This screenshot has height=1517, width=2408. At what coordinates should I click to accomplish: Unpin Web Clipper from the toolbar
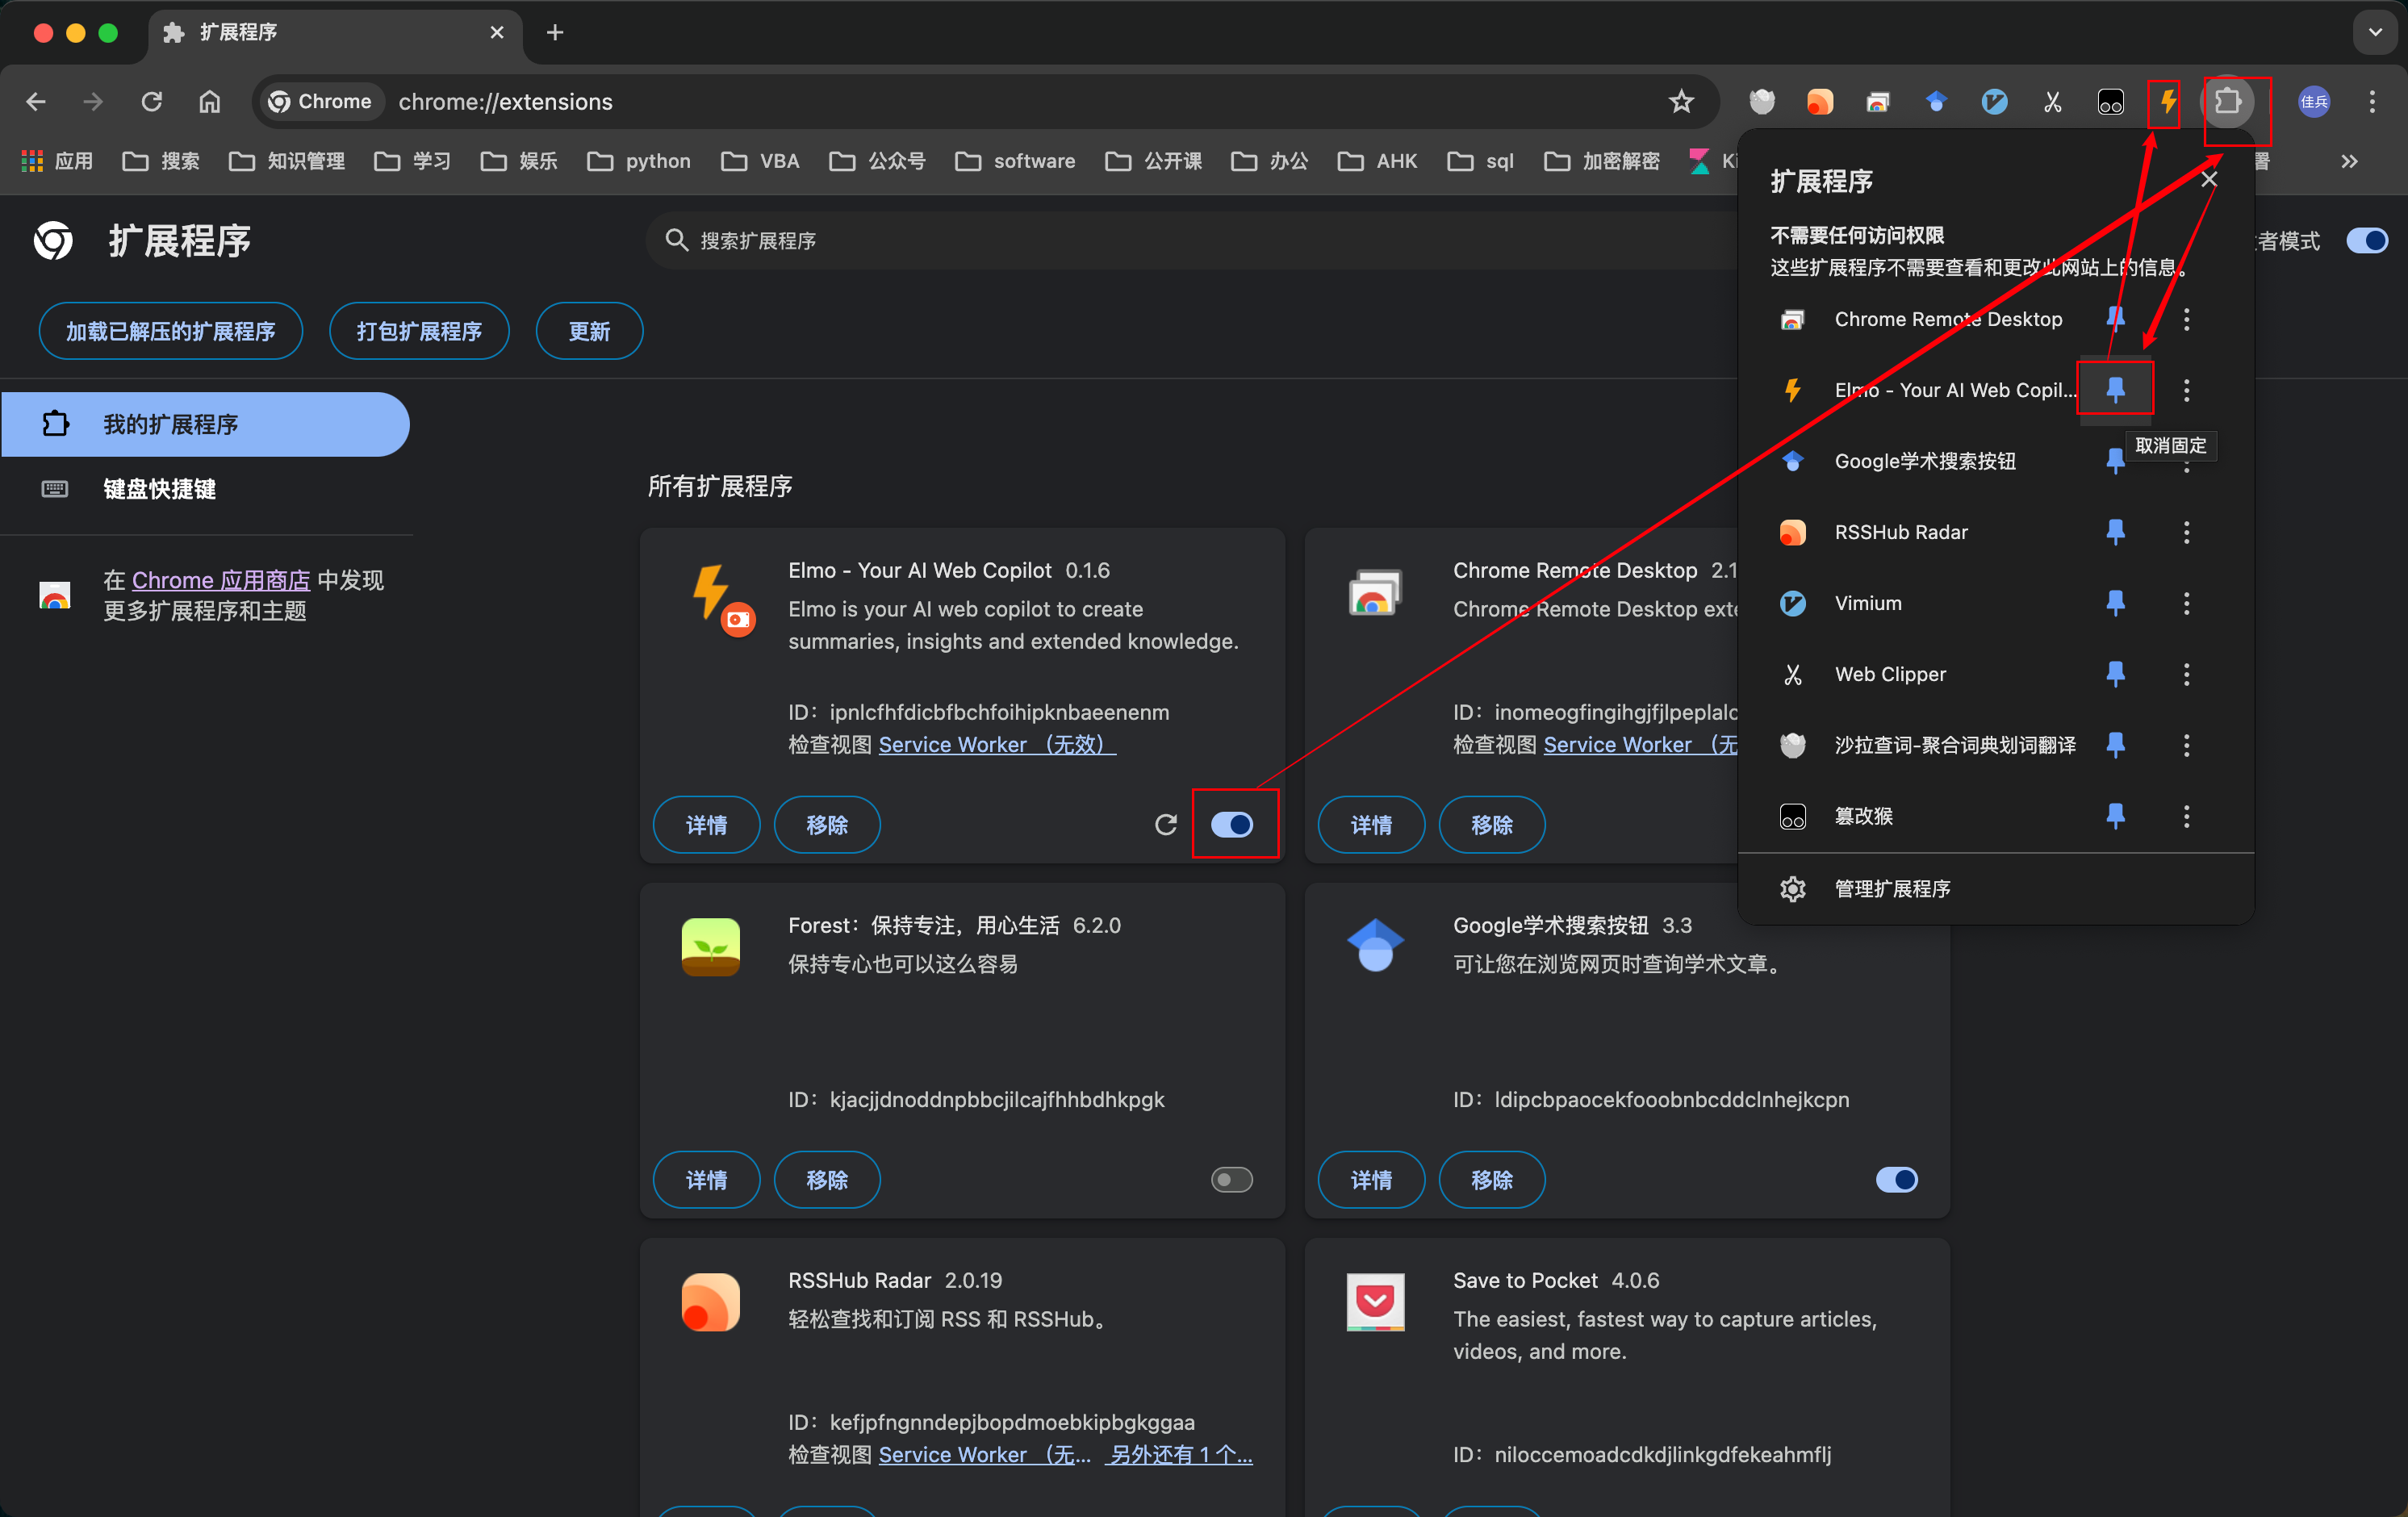tap(2114, 674)
